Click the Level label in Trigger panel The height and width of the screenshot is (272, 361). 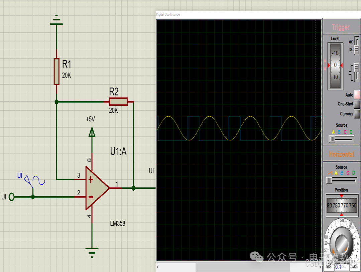click(335, 39)
